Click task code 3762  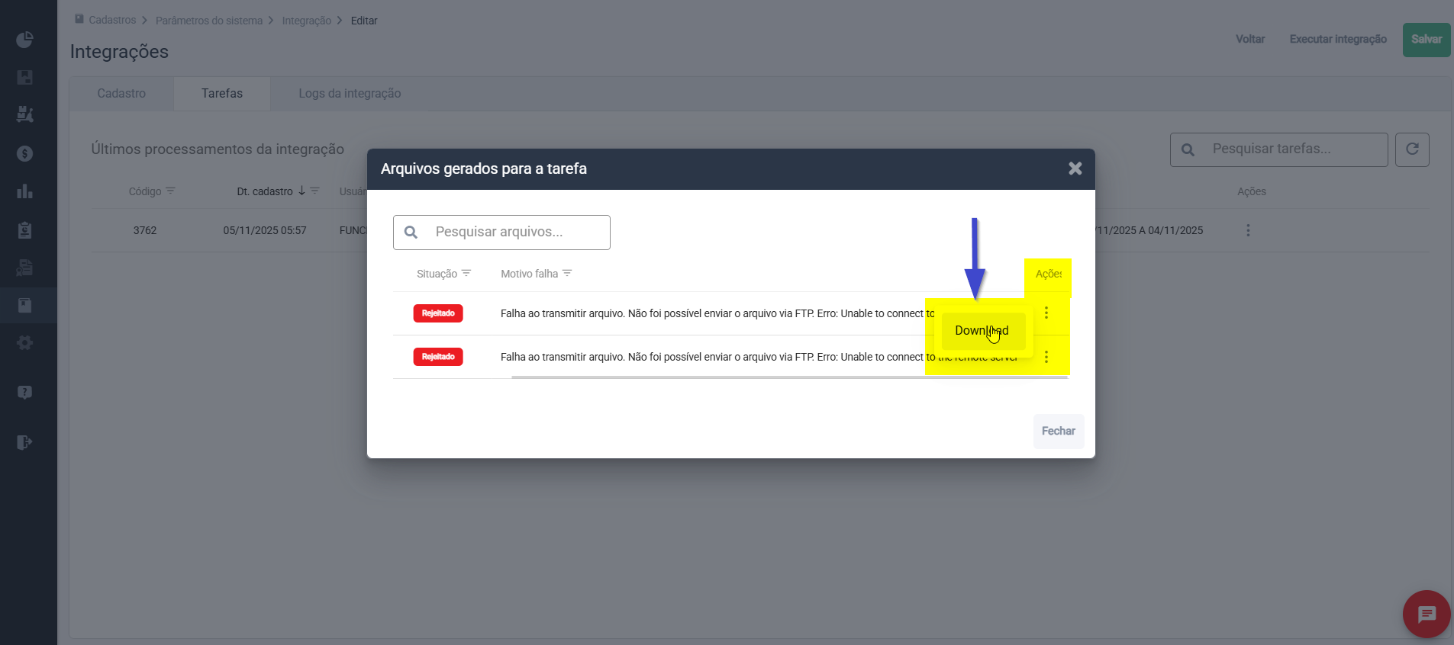pyautogui.click(x=145, y=230)
